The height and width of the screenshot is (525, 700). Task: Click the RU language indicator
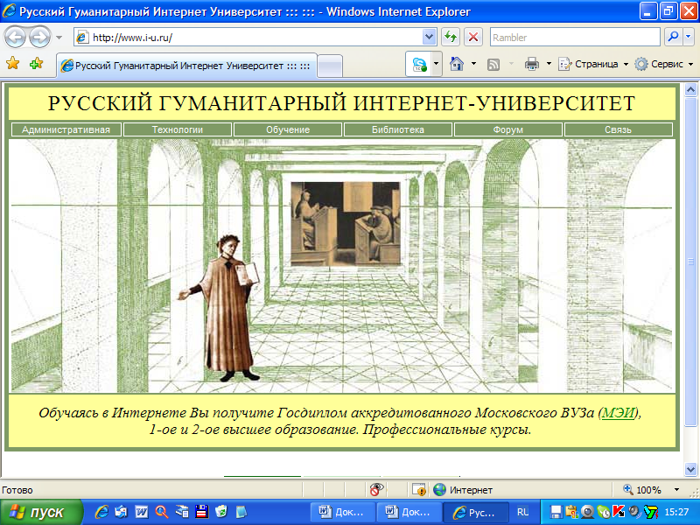(x=522, y=512)
